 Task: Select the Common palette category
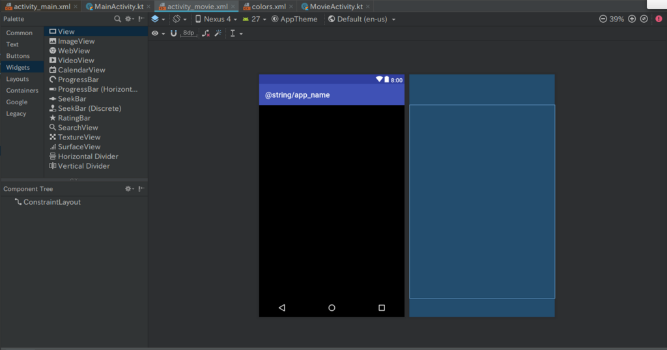[19, 33]
